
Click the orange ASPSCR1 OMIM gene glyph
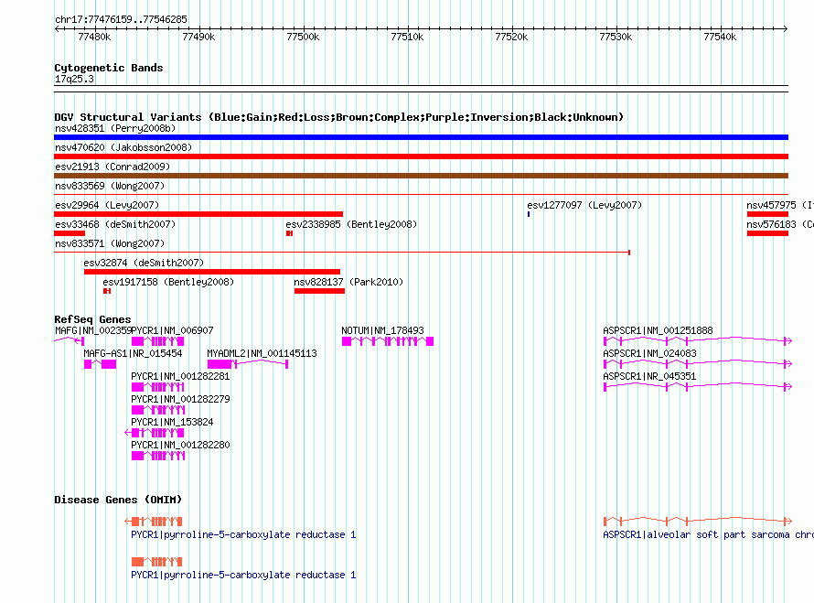click(698, 521)
